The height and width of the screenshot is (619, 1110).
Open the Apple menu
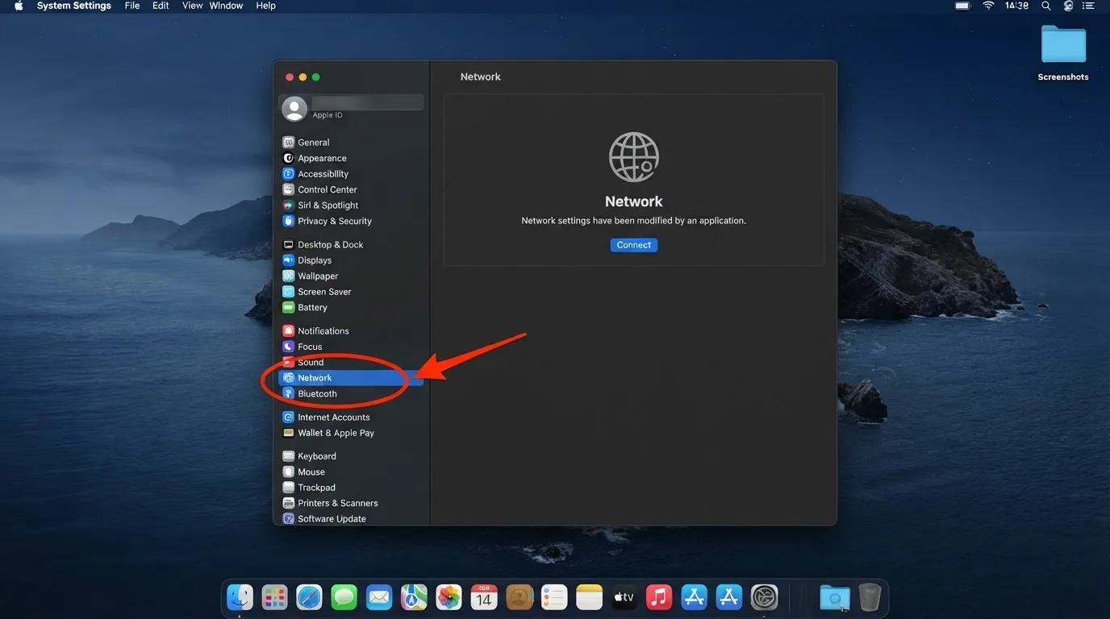pos(19,6)
